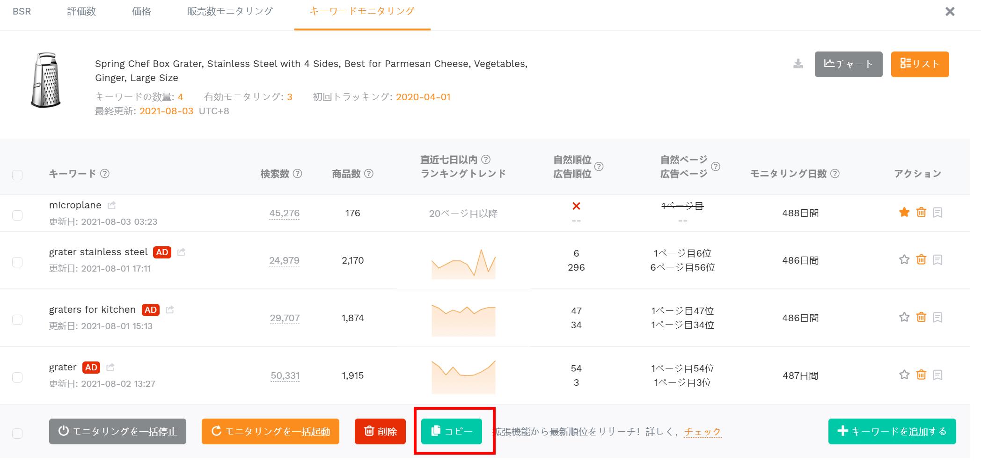Open external link icon next to microplane
This screenshot has width=981, height=464.
(x=111, y=205)
